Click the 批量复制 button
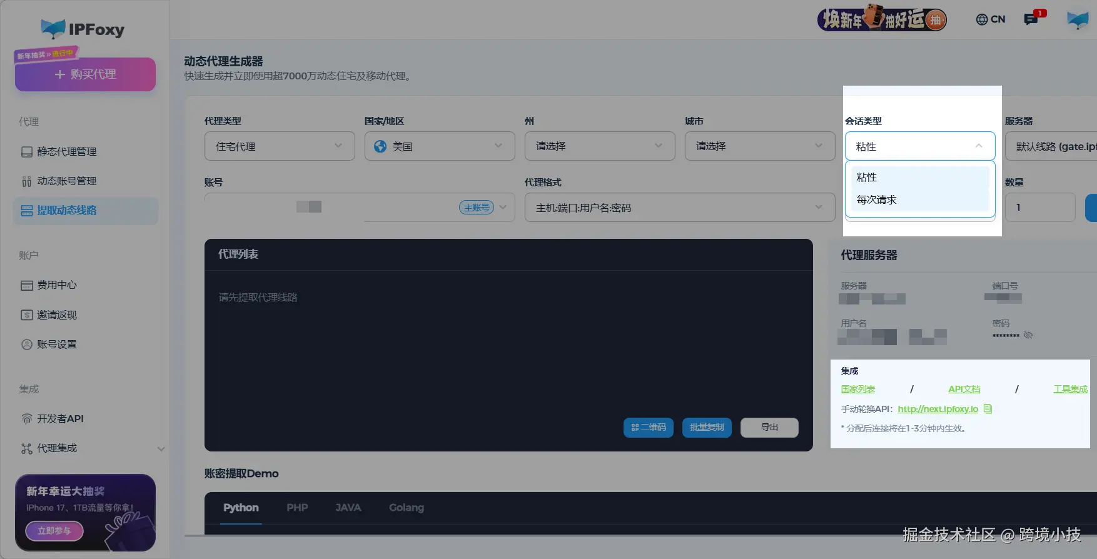Viewport: 1097px width, 559px height. coord(707,428)
